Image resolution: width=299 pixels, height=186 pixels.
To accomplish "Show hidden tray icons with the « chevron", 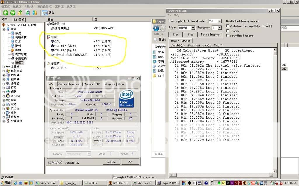I will point(215,183).
